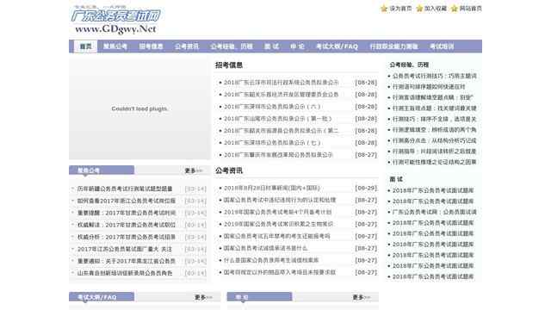Open 重要提醒：2017年甘肃公务员考试时间
Screen dimensions: 551x310
[x=127, y=213]
